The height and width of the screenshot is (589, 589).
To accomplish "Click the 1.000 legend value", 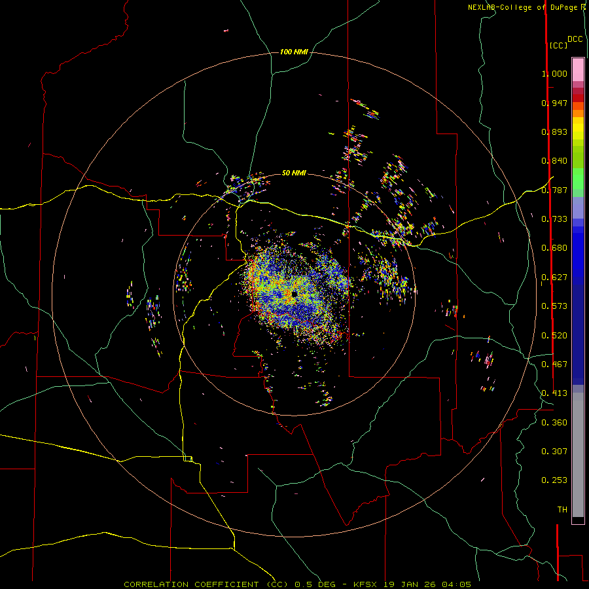I will (x=554, y=73).
